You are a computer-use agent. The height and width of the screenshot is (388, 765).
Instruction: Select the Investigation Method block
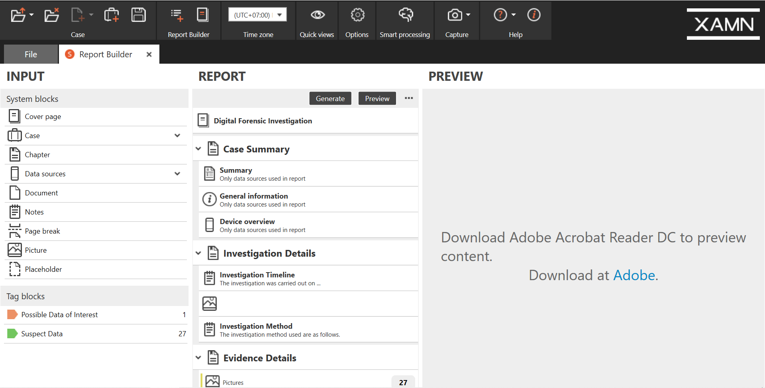308,330
